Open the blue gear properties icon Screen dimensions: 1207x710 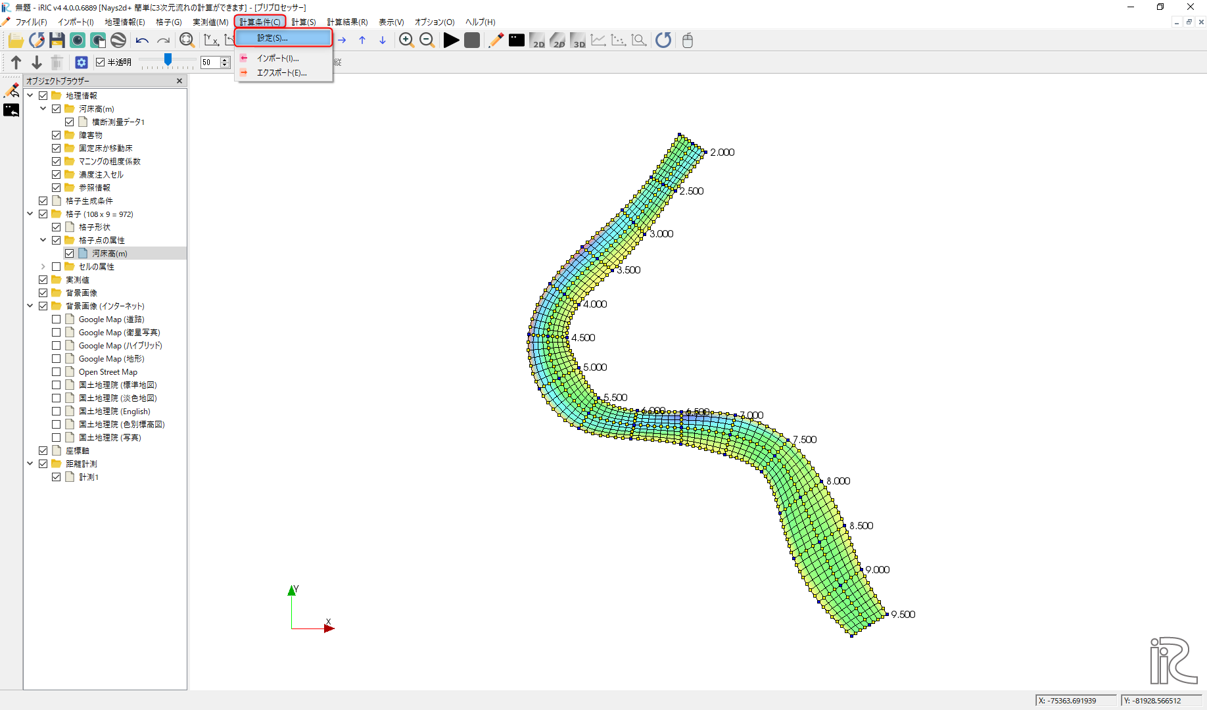point(82,62)
